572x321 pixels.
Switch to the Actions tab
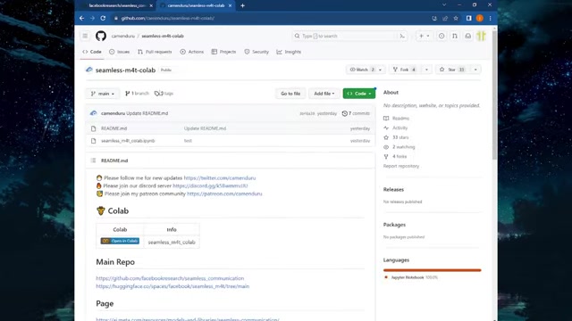click(192, 52)
